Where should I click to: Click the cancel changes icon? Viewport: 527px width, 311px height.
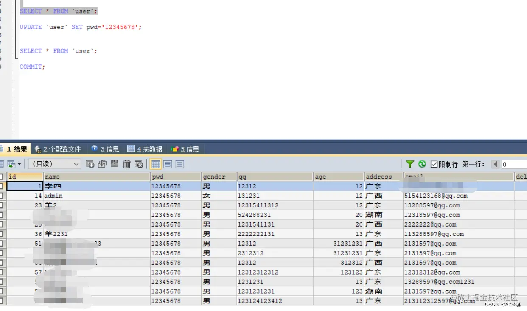[139, 164]
